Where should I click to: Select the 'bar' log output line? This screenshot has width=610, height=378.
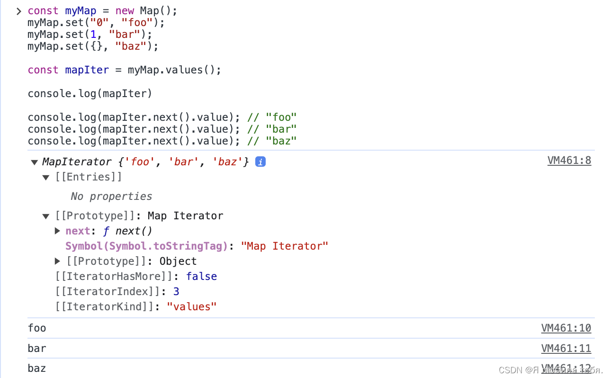click(37, 348)
